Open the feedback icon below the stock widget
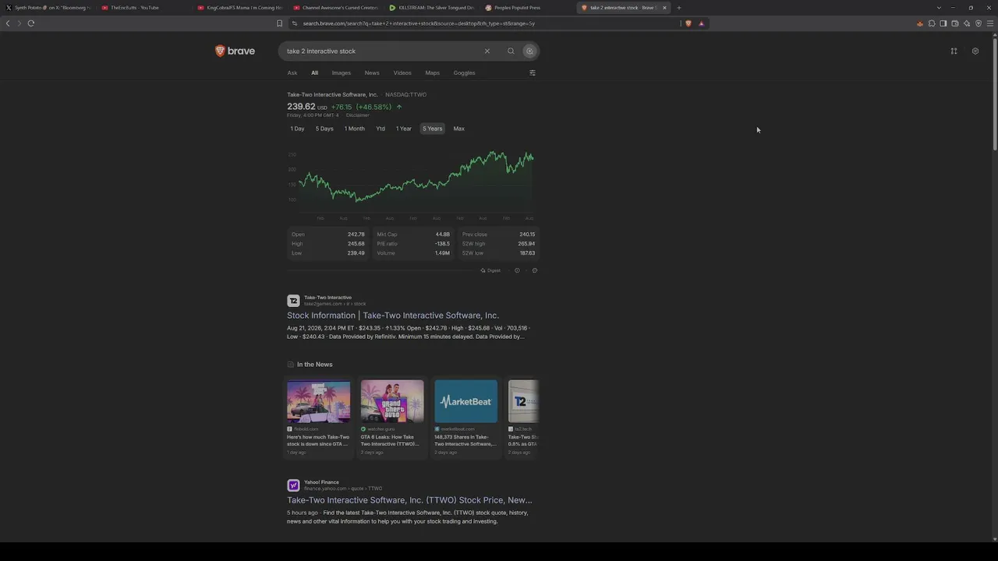 pyautogui.click(x=535, y=270)
